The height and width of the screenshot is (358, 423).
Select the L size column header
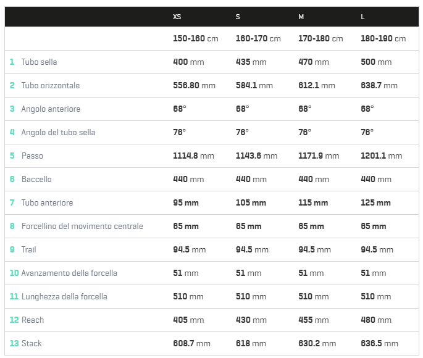363,17
